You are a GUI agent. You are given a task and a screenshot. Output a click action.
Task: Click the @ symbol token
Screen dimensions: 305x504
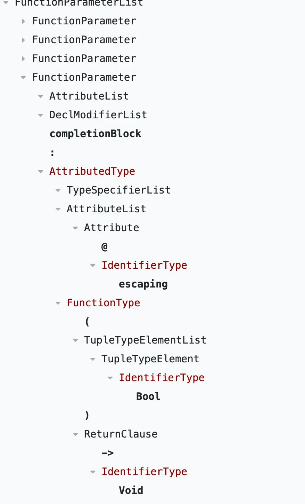pos(104,247)
